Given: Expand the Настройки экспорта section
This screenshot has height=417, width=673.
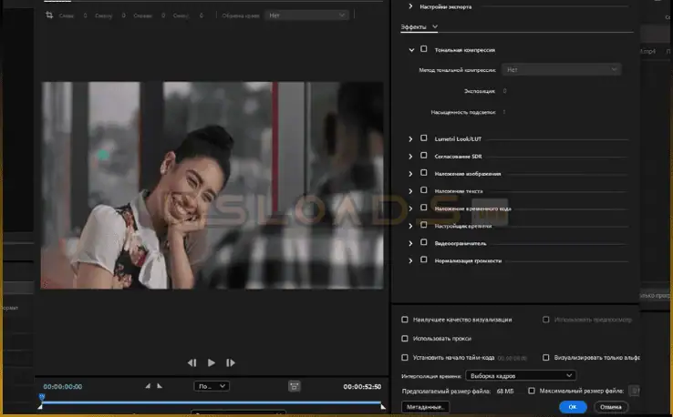Looking at the screenshot, I should tap(410, 6).
